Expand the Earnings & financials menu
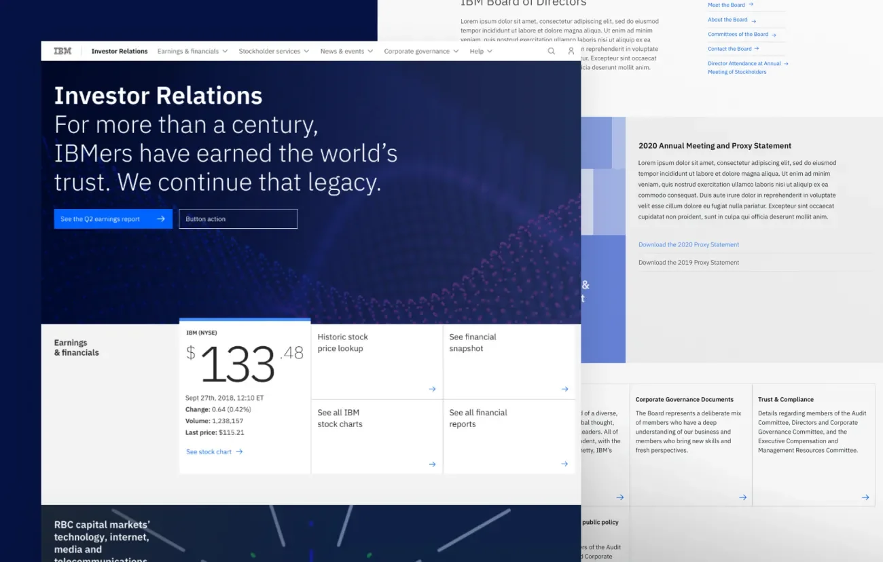883x562 pixels. (192, 51)
